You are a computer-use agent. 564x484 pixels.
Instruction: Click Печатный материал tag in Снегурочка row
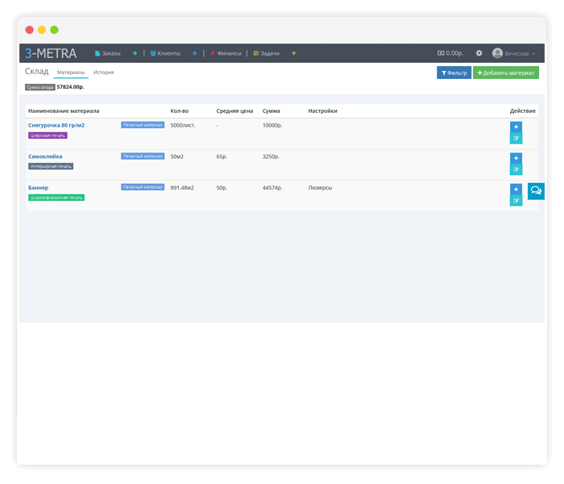[143, 125]
